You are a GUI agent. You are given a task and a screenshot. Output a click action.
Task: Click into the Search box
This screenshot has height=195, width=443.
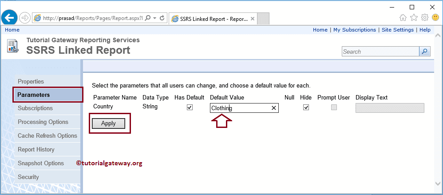pos(380,52)
